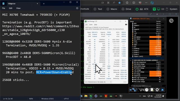Open terminal icon on remote taskbar
The image size is (180, 101).
tap(121, 96)
